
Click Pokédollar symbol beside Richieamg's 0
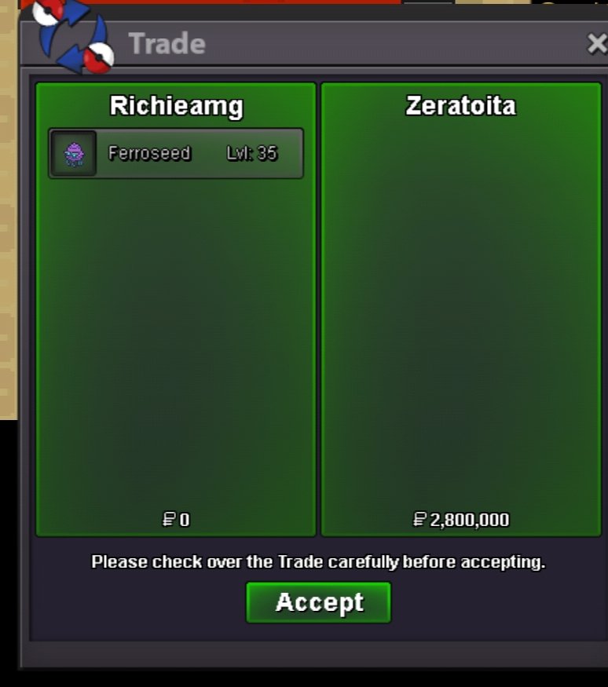[x=169, y=520]
